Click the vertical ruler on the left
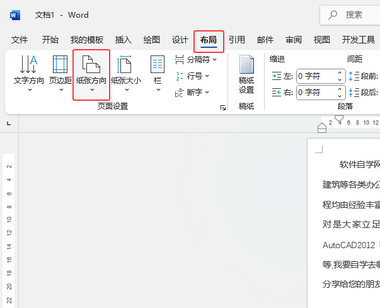Viewport: 380px width, 308px height. coord(9,231)
